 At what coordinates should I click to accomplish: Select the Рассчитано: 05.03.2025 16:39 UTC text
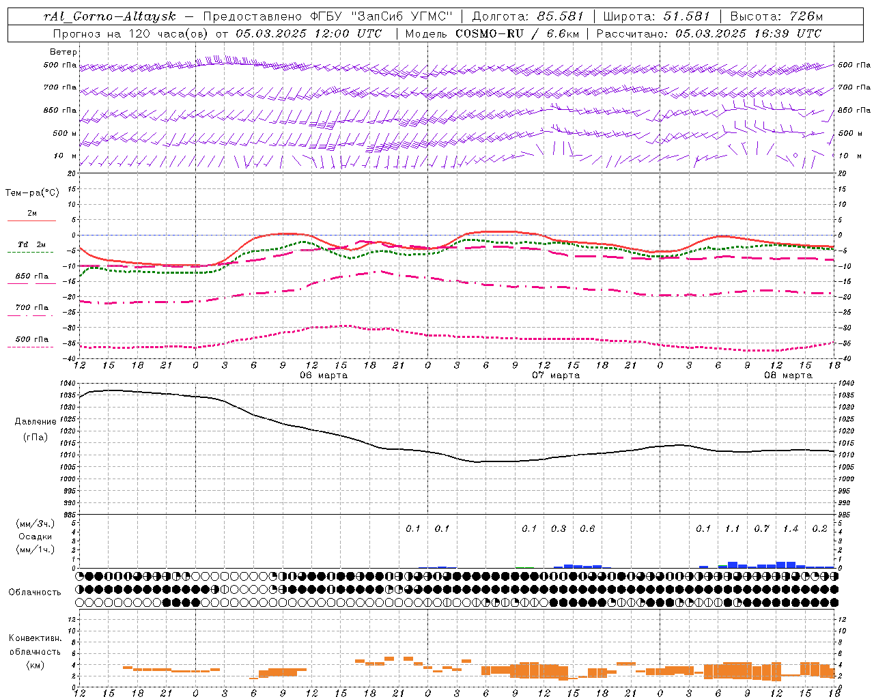(x=709, y=33)
